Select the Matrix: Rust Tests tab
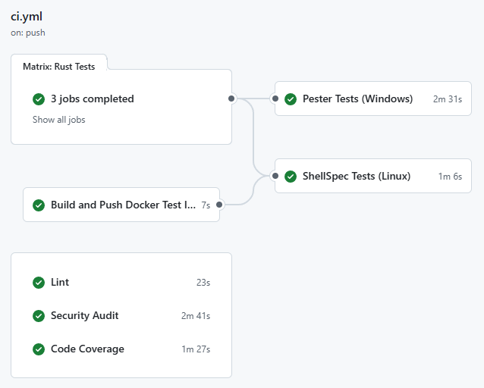The image size is (484, 388). coord(59,67)
